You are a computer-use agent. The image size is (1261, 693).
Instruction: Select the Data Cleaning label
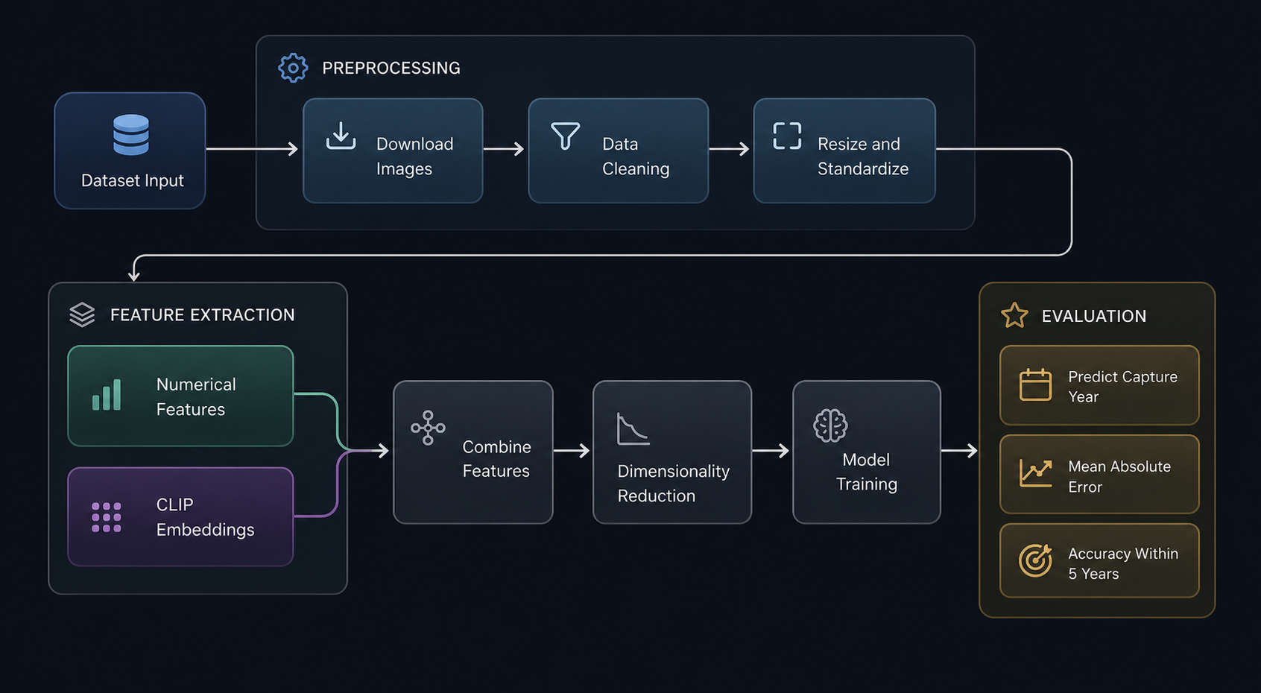coord(636,156)
